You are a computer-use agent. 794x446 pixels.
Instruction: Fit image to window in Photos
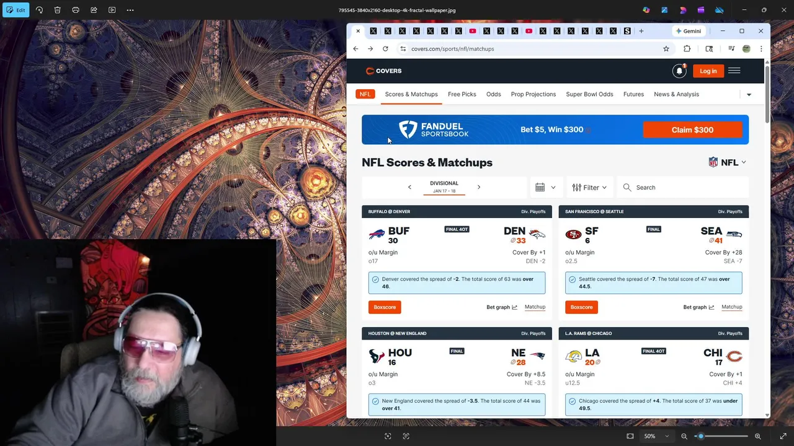point(630,436)
